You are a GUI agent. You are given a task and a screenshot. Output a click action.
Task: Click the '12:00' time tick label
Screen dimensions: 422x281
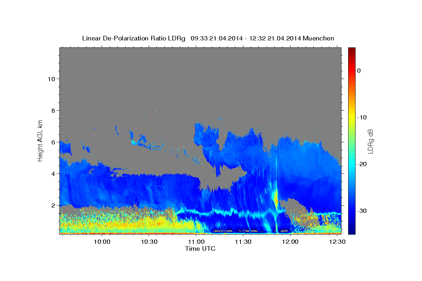tap(290, 242)
